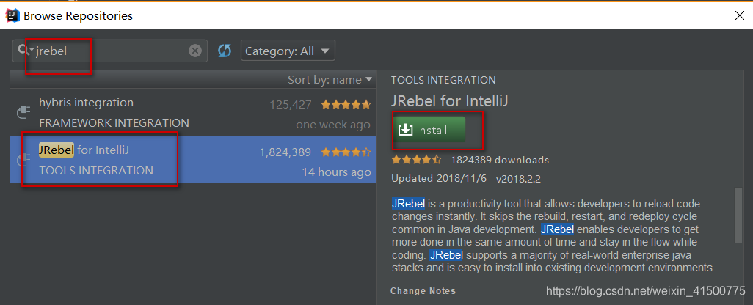
Task: Click '14 hours ago' update text
Action: pyautogui.click(x=336, y=172)
